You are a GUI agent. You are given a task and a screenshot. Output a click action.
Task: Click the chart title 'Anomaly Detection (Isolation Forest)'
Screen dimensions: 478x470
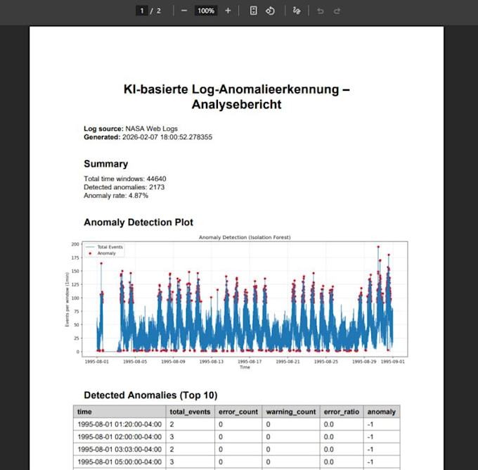[x=245, y=237]
